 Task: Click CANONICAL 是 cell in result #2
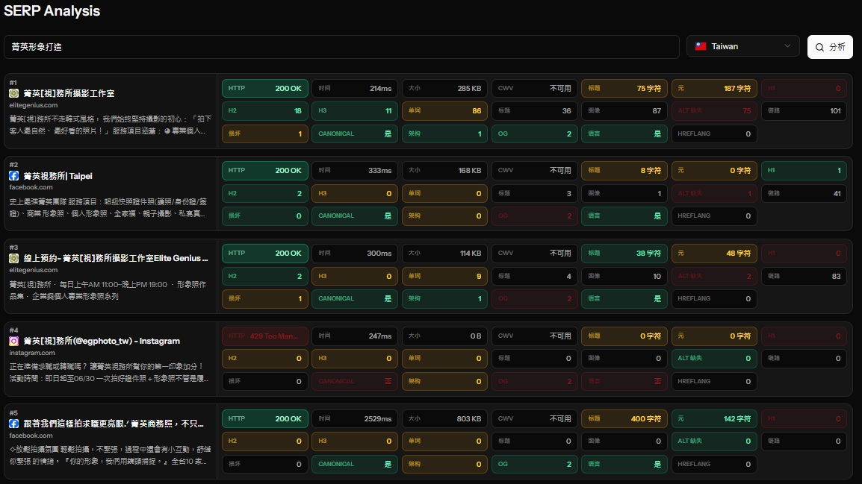[x=355, y=216]
